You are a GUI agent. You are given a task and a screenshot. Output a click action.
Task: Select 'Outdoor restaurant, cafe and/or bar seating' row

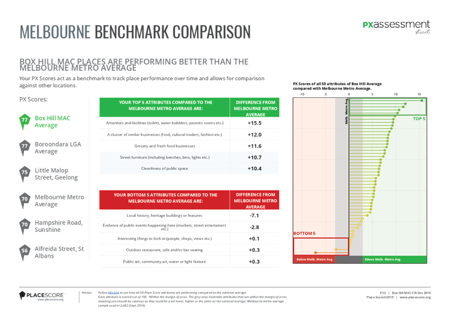165,250
